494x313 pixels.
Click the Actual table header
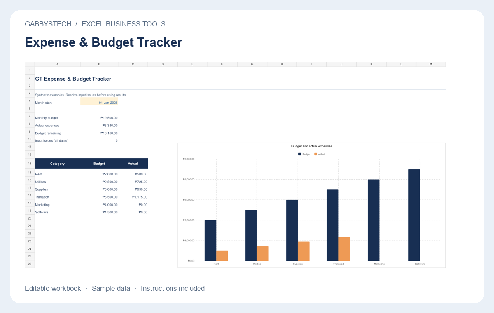133,164
